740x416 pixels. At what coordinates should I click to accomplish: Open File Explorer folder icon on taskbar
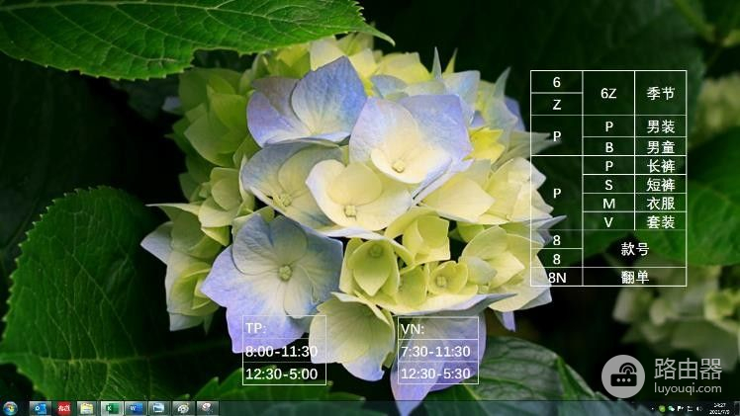(x=87, y=408)
